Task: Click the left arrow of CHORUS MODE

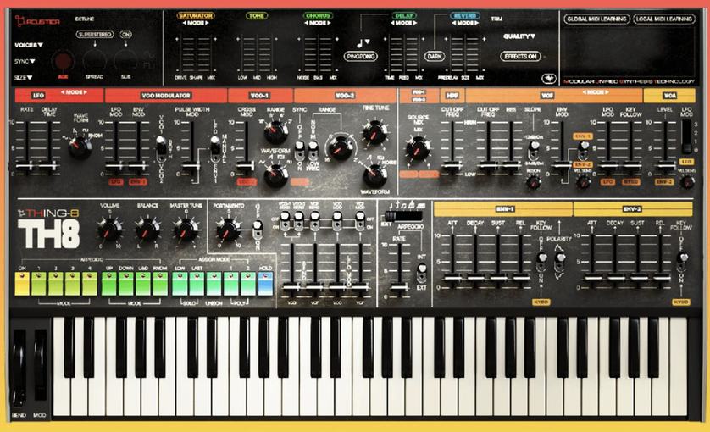Action: (x=306, y=23)
